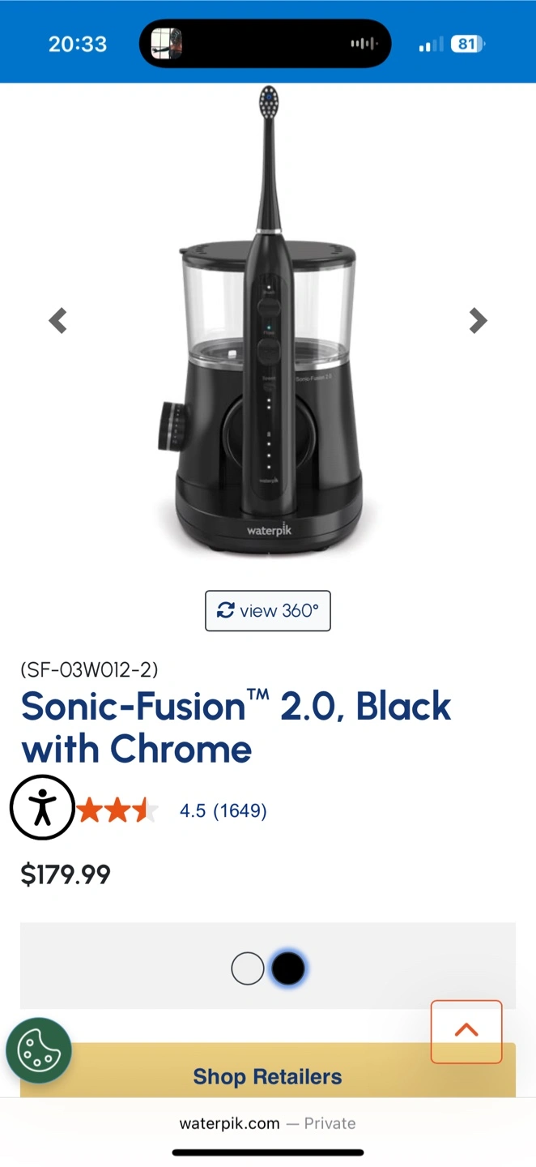Open the view 360° product viewer

point(268,611)
